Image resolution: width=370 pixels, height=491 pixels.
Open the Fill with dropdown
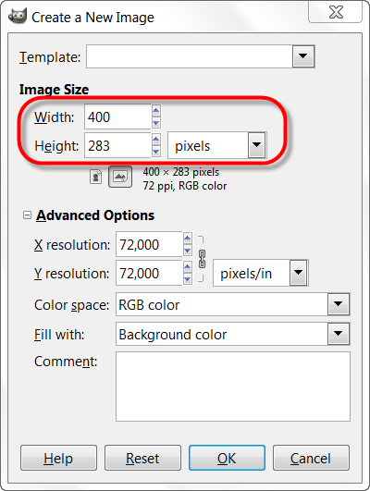[x=339, y=334]
